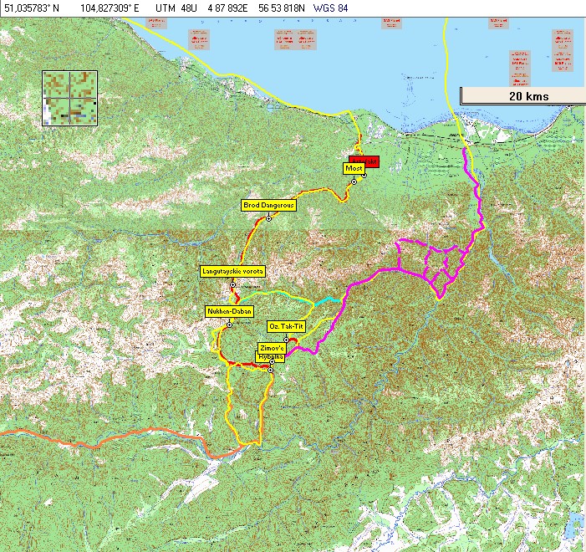The width and height of the screenshot is (586, 552).
Task: Click the Oz. Tak-Tit waypoint marker circle
Action: (x=286, y=339)
